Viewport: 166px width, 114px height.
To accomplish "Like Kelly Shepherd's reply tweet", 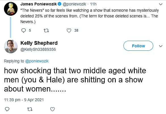I will click(52, 109).
